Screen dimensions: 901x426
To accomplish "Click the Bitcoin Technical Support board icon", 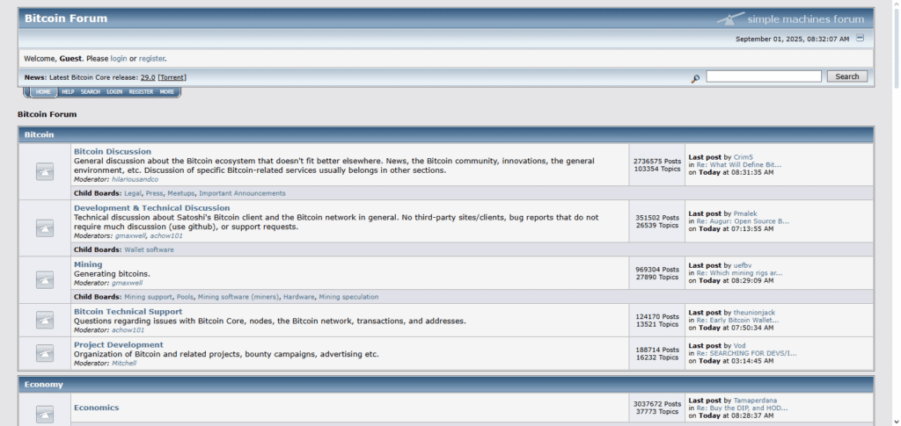I will tap(45, 320).
